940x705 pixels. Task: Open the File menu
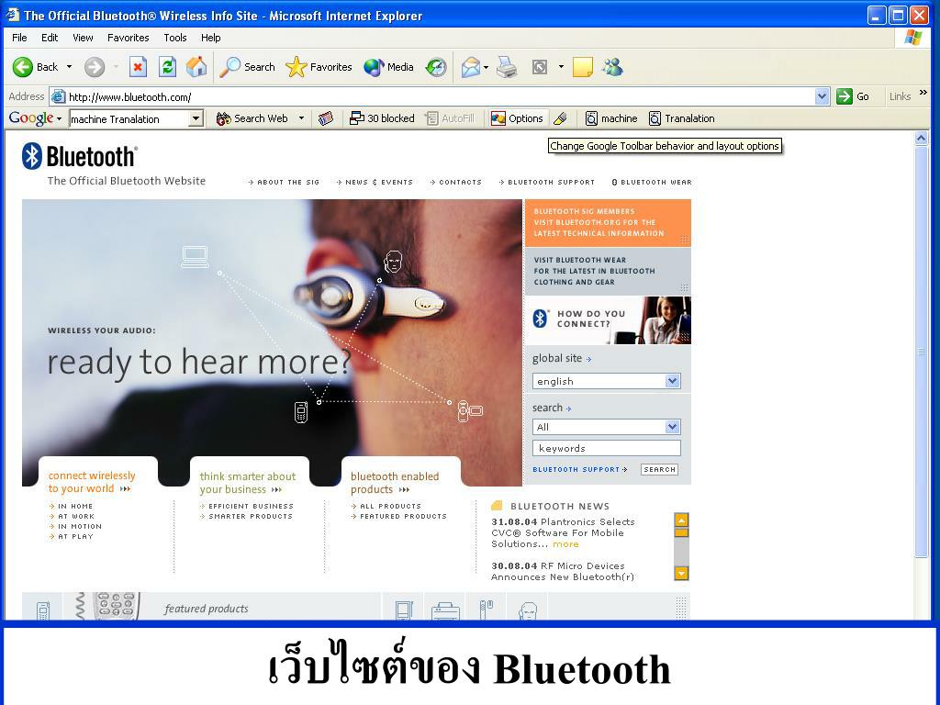(x=20, y=38)
